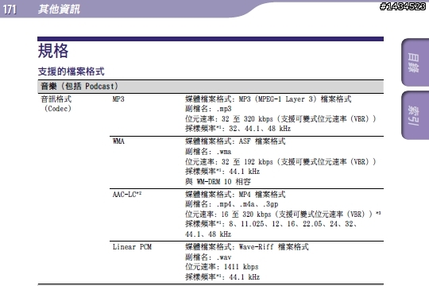Select the WMA codec cell
429x286 pixels.
(x=118, y=141)
